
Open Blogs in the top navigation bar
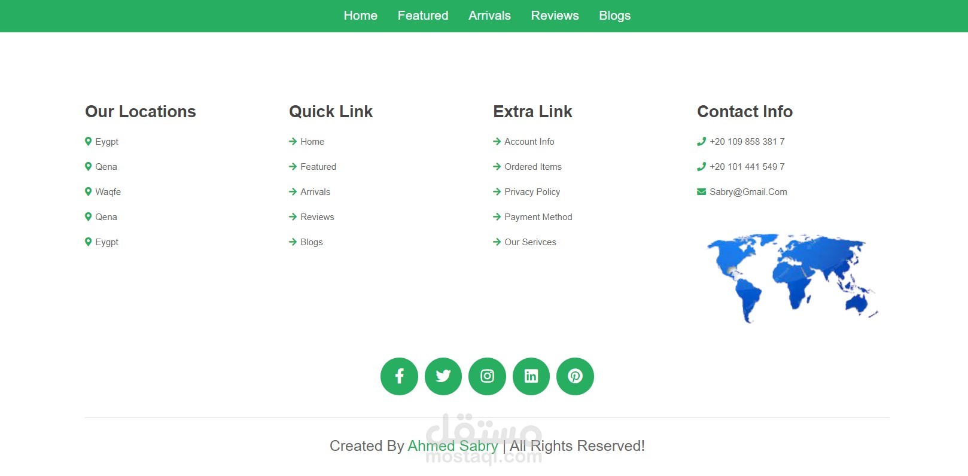[x=614, y=16]
